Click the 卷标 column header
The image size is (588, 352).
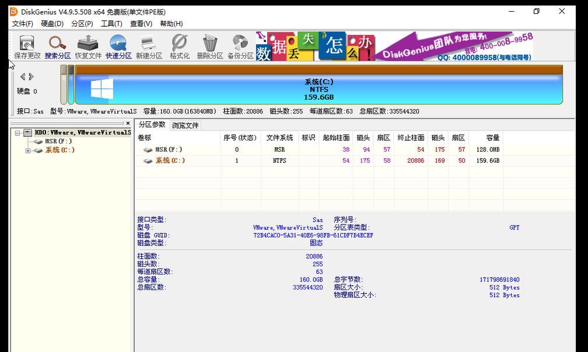click(178, 138)
